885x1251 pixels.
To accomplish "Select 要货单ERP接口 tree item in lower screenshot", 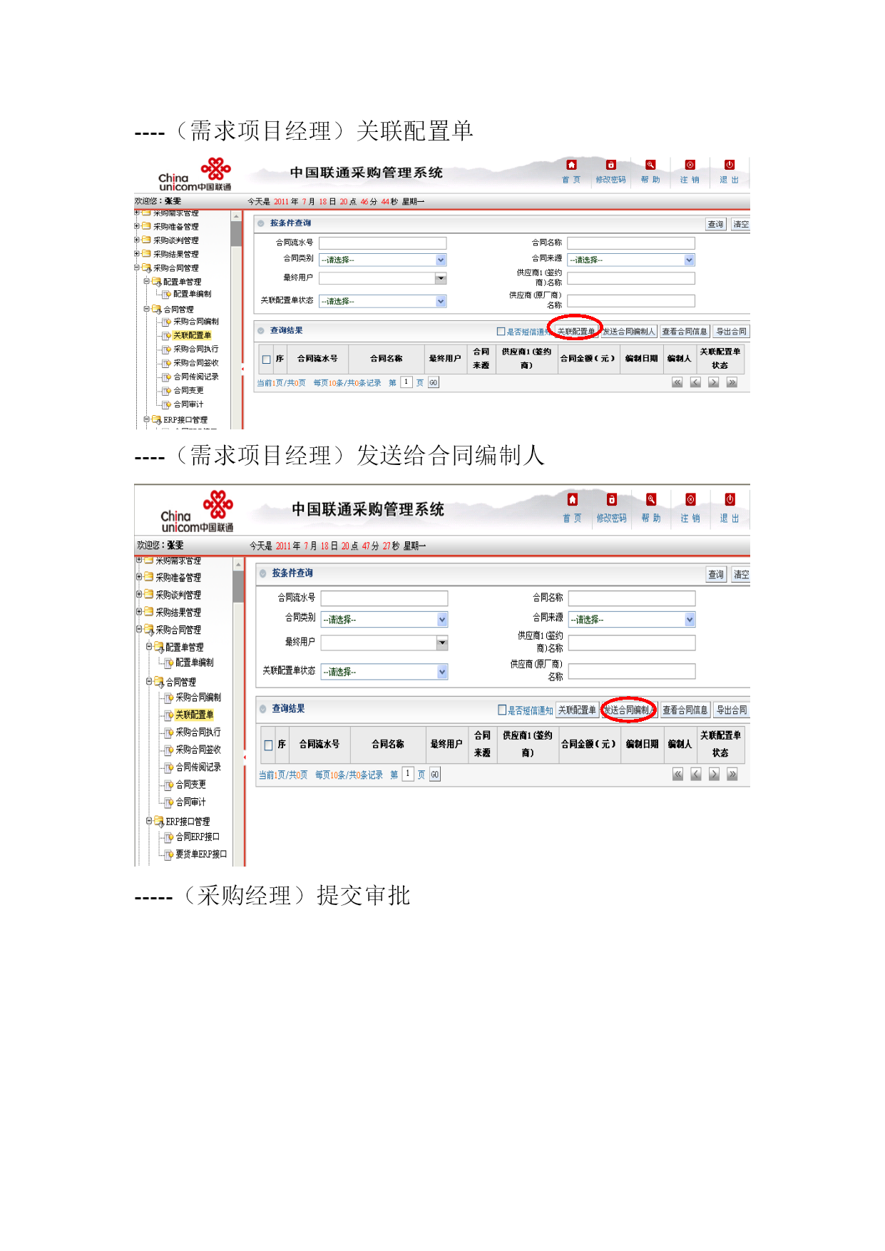I will coord(201,854).
